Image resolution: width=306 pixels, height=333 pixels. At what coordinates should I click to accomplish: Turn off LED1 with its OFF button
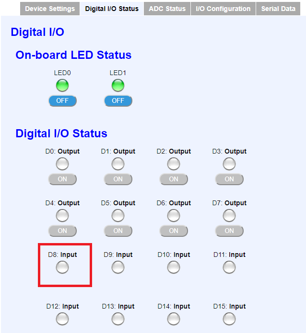coord(118,100)
